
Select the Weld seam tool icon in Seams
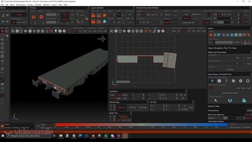7,15
